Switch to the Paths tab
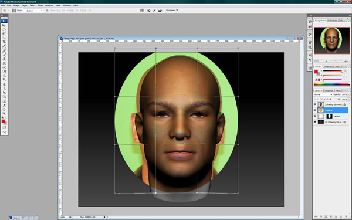This screenshot has height=220, width=352. point(338,90)
